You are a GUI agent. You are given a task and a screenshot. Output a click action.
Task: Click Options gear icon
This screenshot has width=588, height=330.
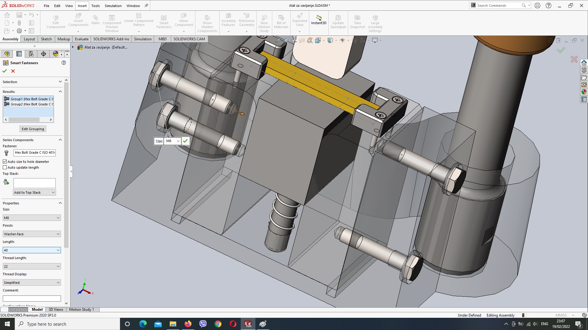coord(19,31)
